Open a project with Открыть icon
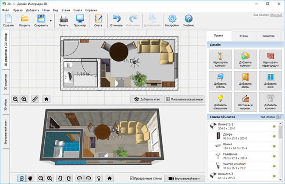This screenshot has height=184, width=285. pos(25,21)
